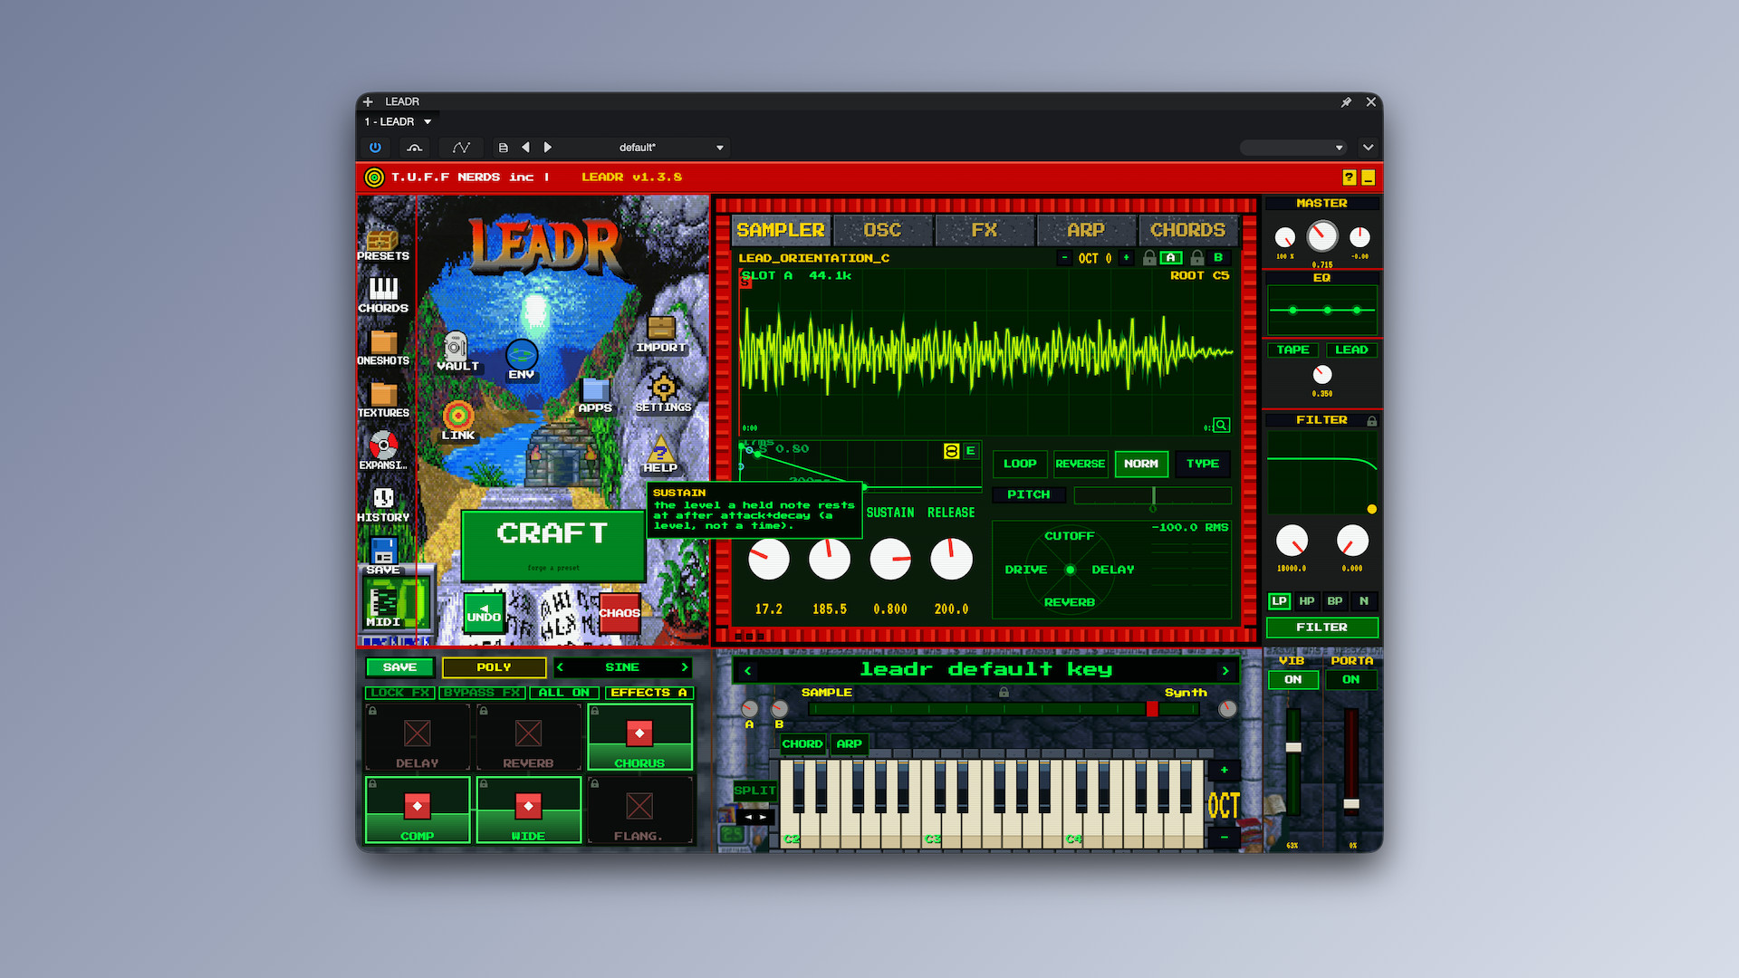Click the green UNDO button

coord(484,613)
